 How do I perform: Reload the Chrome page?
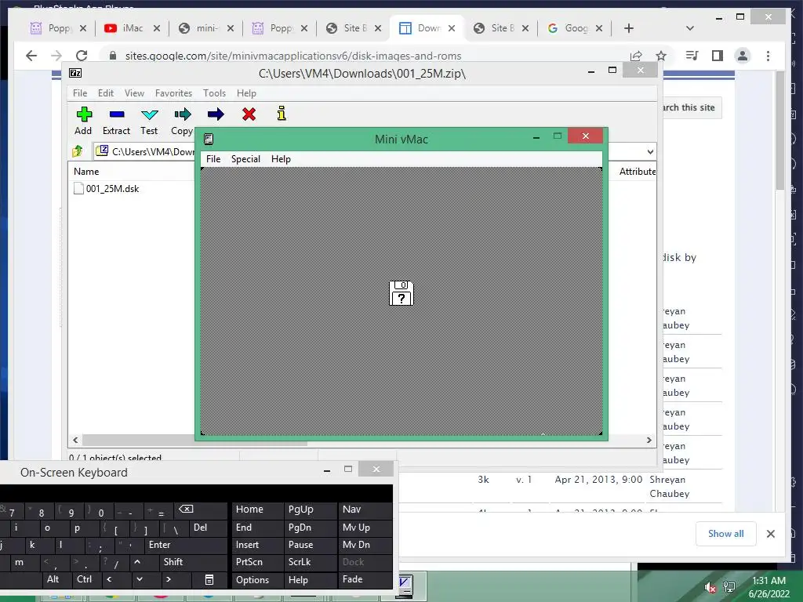(x=82, y=56)
